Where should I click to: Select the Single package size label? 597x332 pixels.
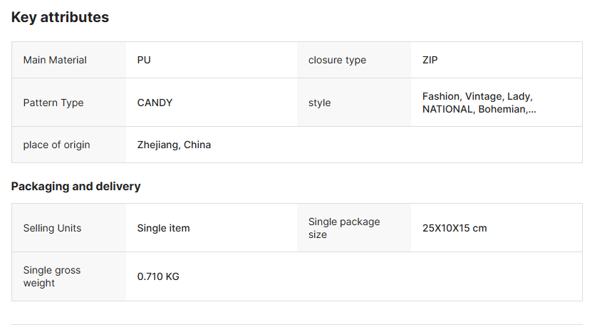click(344, 228)
